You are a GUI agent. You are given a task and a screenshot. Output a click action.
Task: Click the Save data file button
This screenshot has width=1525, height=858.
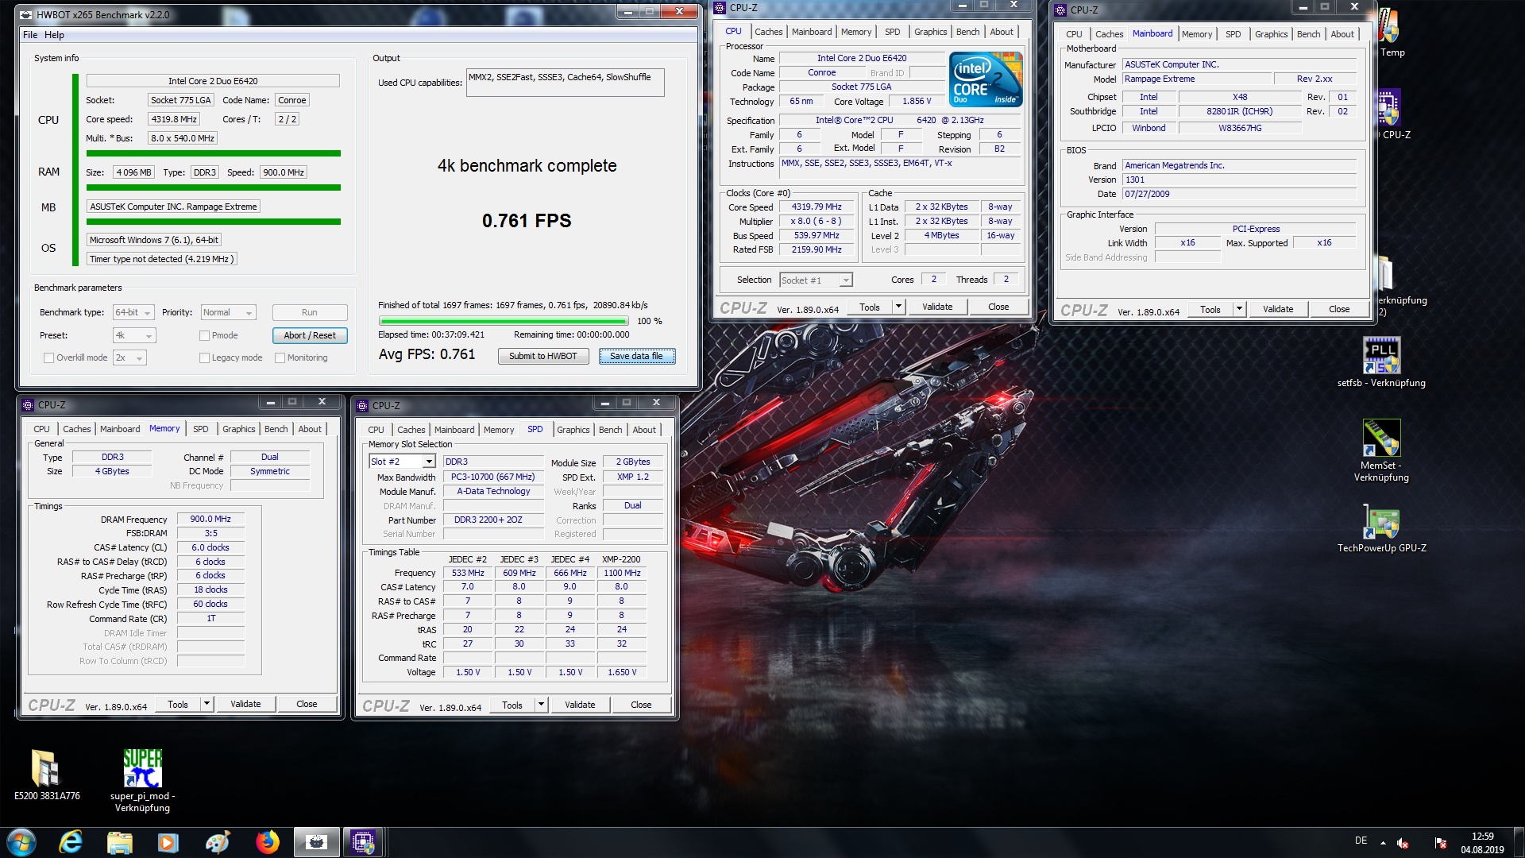(636, 357)
